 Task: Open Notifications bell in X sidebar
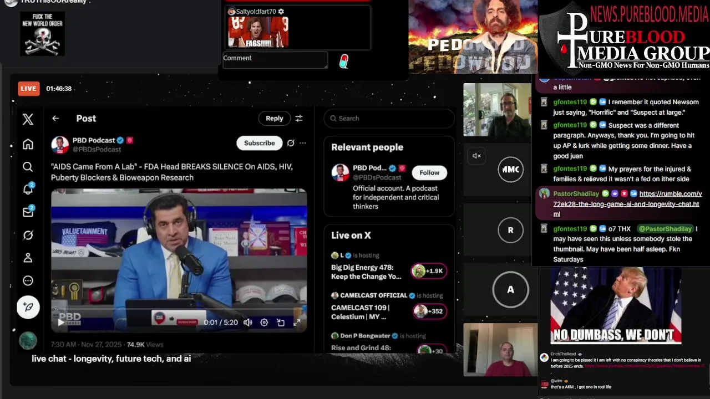[28, 190]
